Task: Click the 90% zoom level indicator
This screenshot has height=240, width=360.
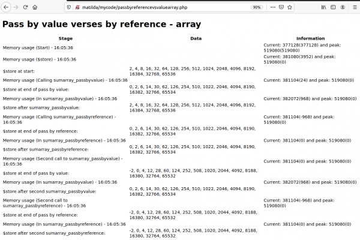Action: (256, 7)
